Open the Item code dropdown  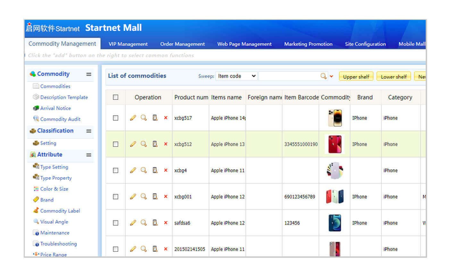point(237,76)
